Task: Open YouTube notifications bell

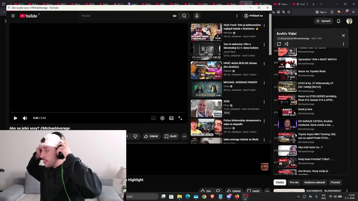Action: coord(338,21)
